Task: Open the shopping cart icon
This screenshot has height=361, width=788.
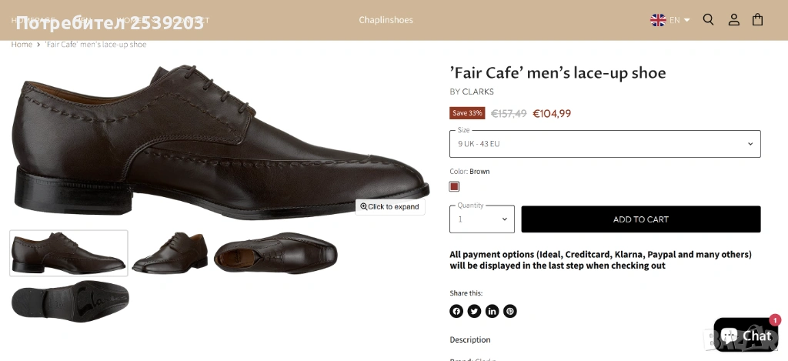Action: coord(758,20)
